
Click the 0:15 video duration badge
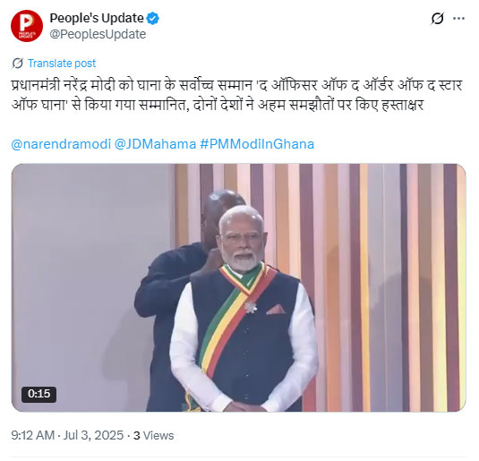point(38,394)
